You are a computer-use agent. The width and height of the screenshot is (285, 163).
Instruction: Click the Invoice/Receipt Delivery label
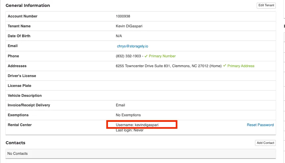[x=29, y=105]
